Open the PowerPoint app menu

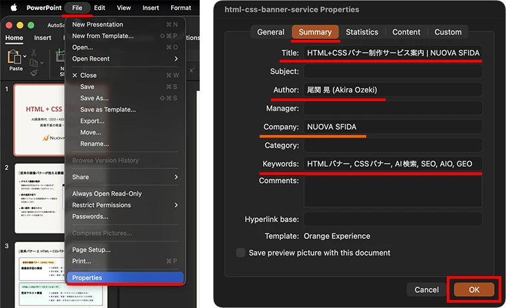(43, 8)
